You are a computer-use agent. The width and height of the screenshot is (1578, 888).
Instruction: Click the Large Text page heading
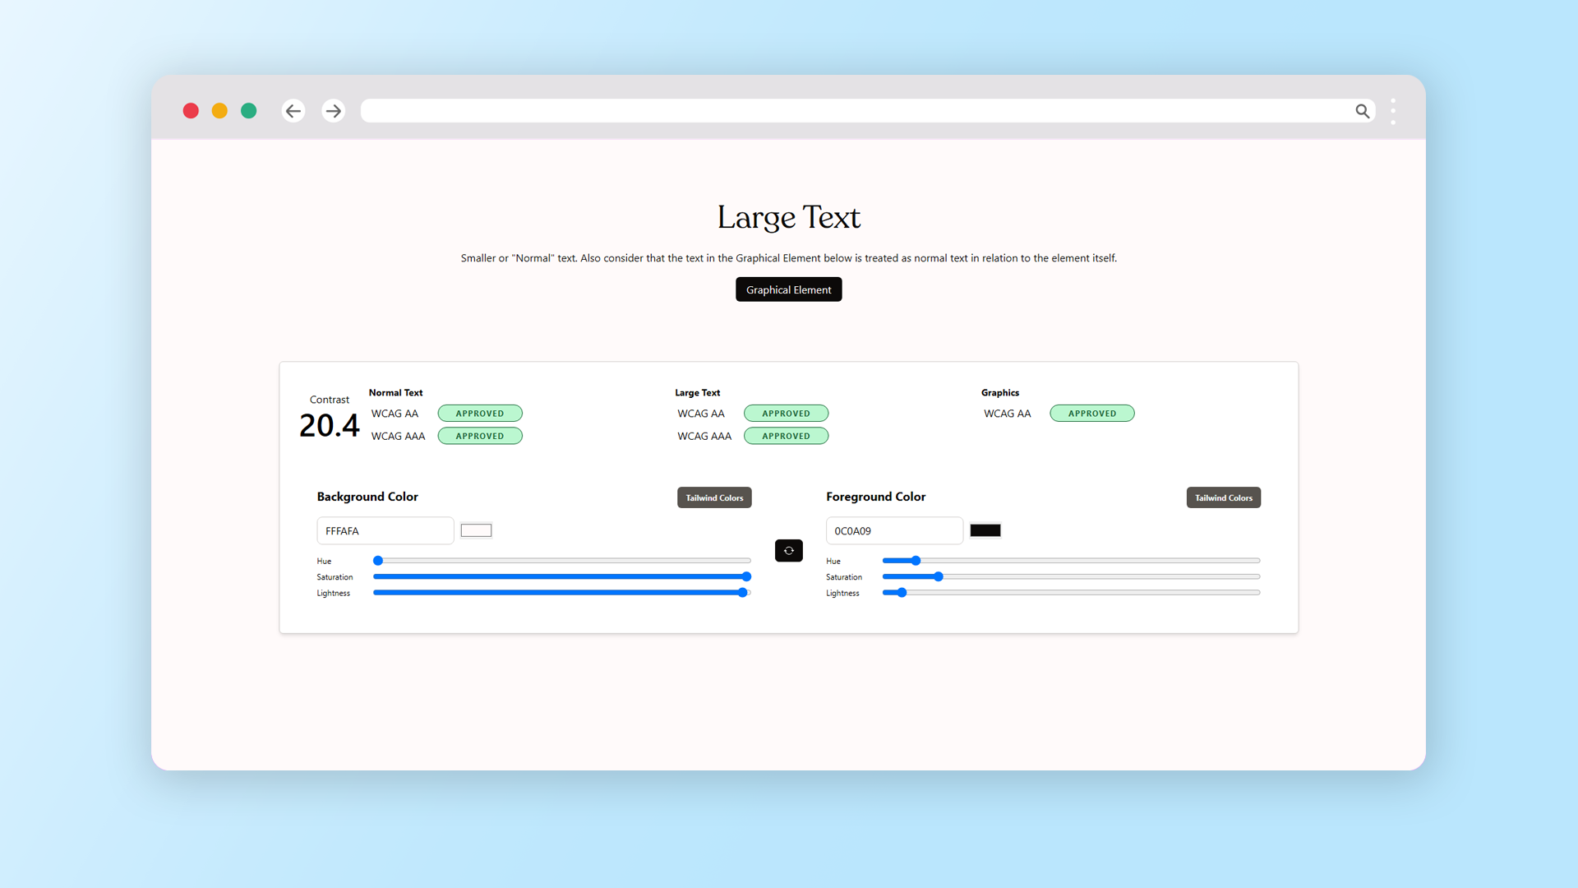tap(788, 217)
